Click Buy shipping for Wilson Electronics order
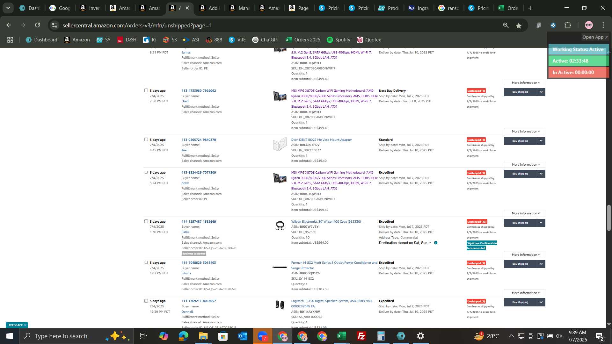 [520, 223]
